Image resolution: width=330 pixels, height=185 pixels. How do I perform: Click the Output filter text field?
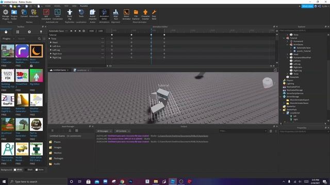[x=243, y=131]
